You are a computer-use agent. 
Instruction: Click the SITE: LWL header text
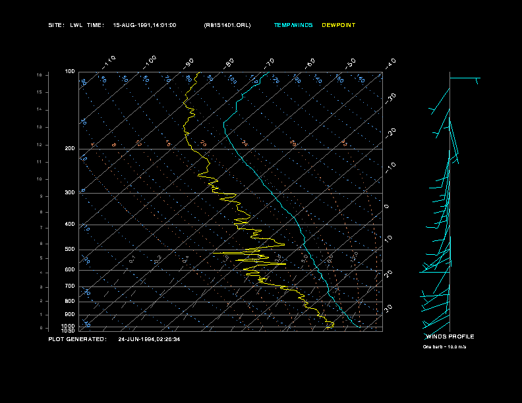65,25
